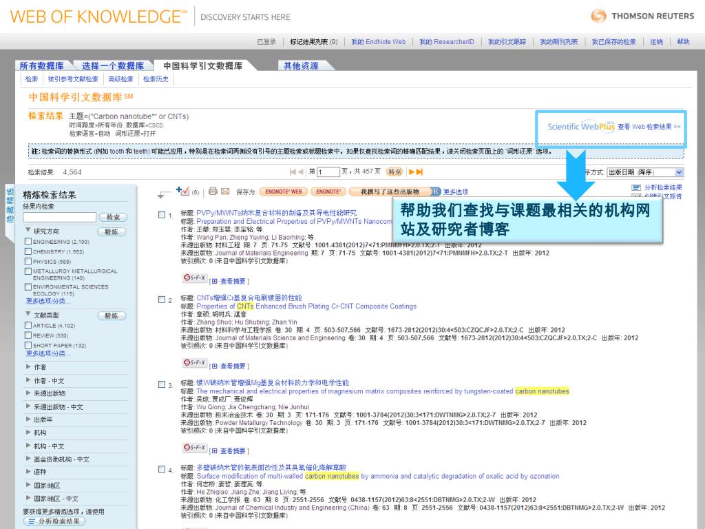Click 查看 Web 检索结果 link
This screenshot has height=529, width=705.
[649, 127]
